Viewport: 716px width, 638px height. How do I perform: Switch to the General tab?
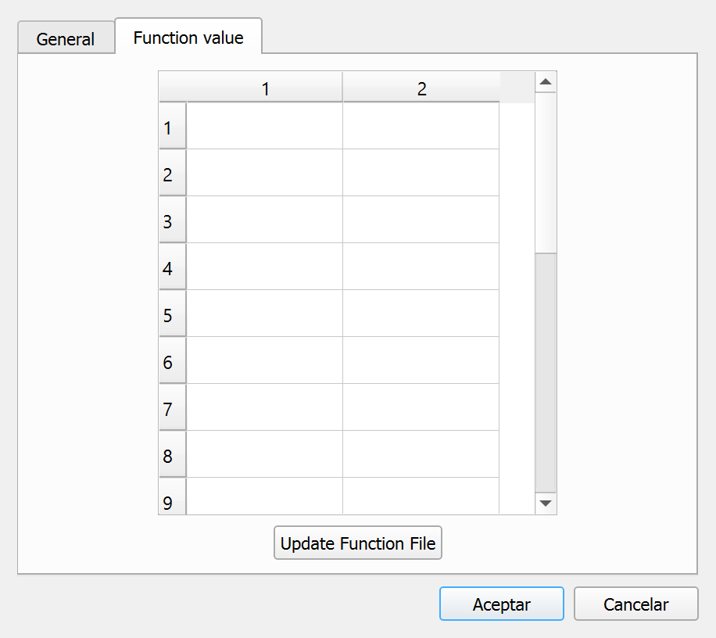[66, 38]
